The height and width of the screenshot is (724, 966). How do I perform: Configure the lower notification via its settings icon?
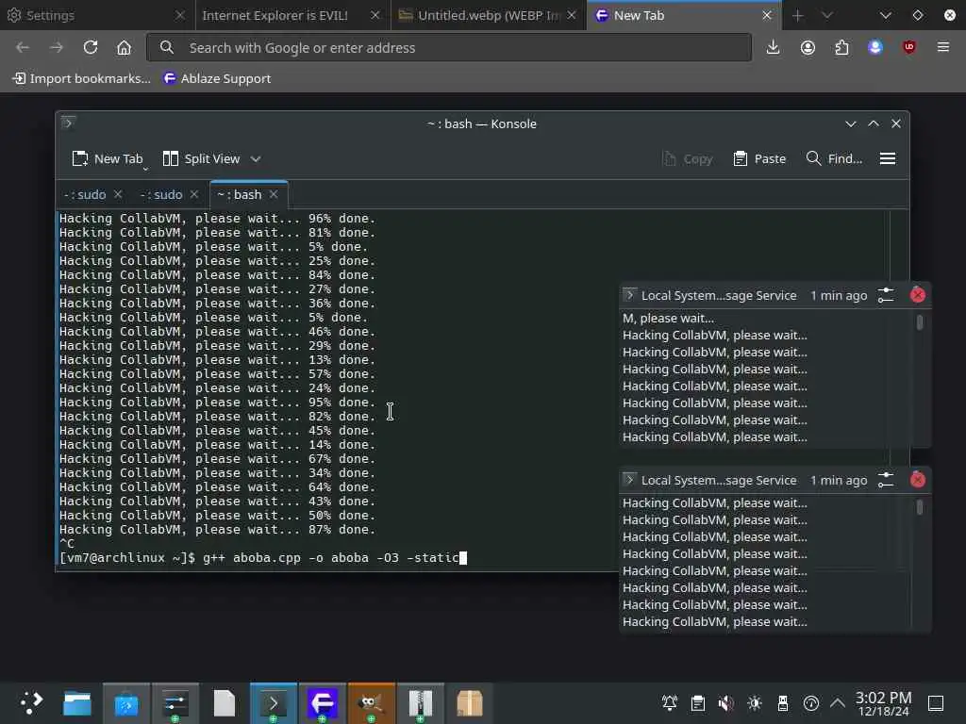tap(886, 480)
